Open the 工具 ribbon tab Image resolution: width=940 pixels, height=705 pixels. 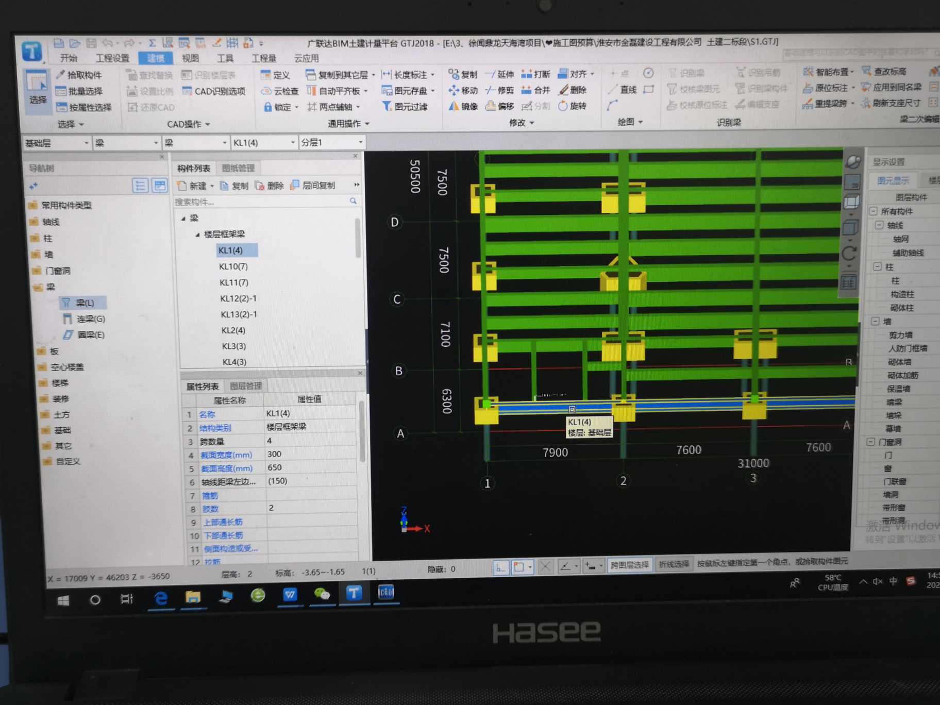(225, 58)
